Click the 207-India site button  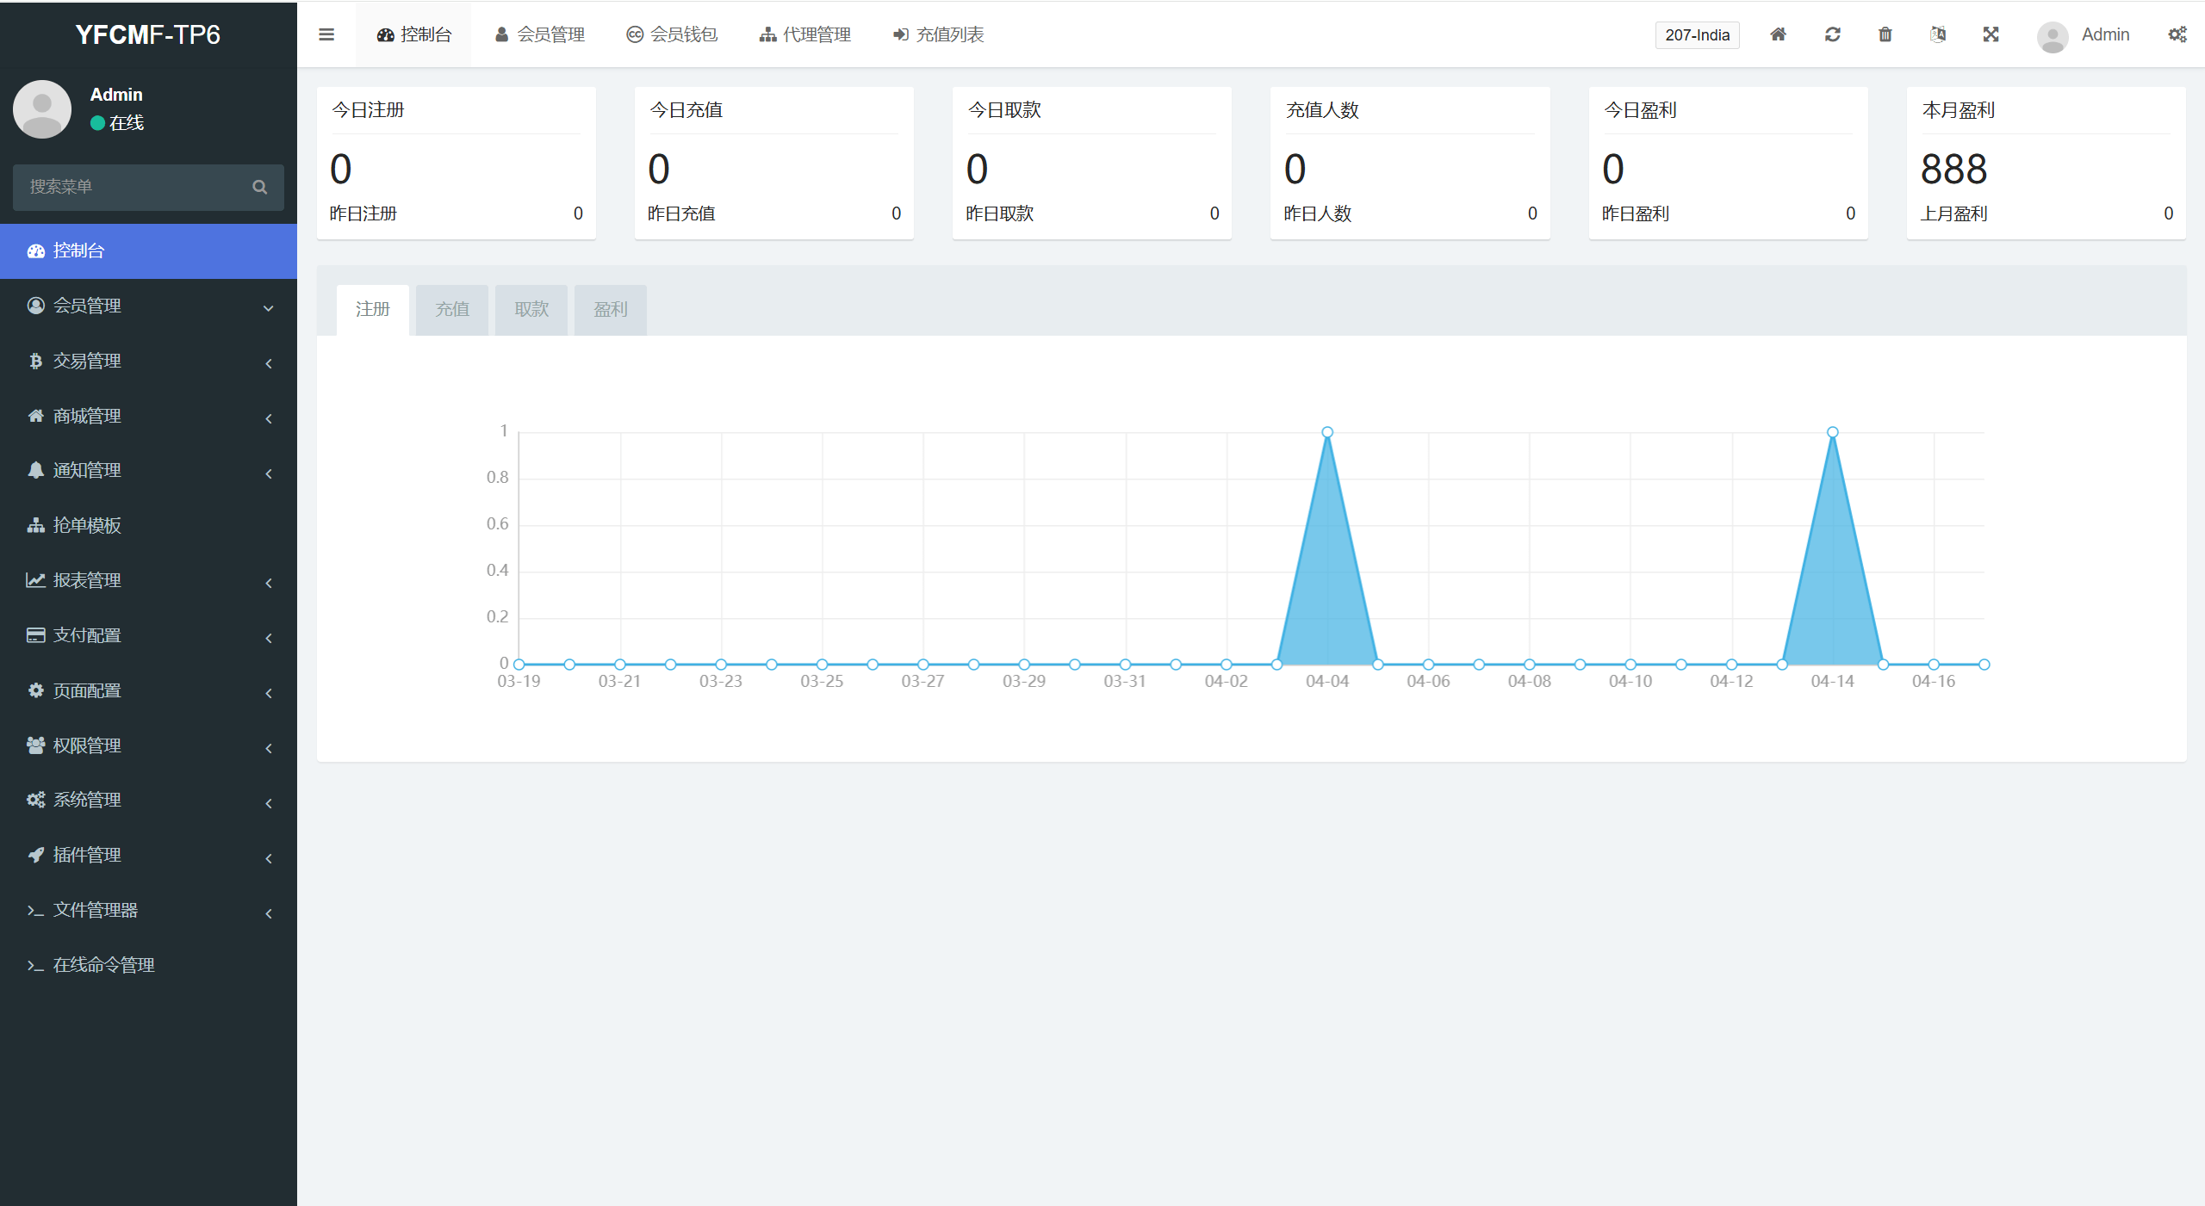(1696, 35)
